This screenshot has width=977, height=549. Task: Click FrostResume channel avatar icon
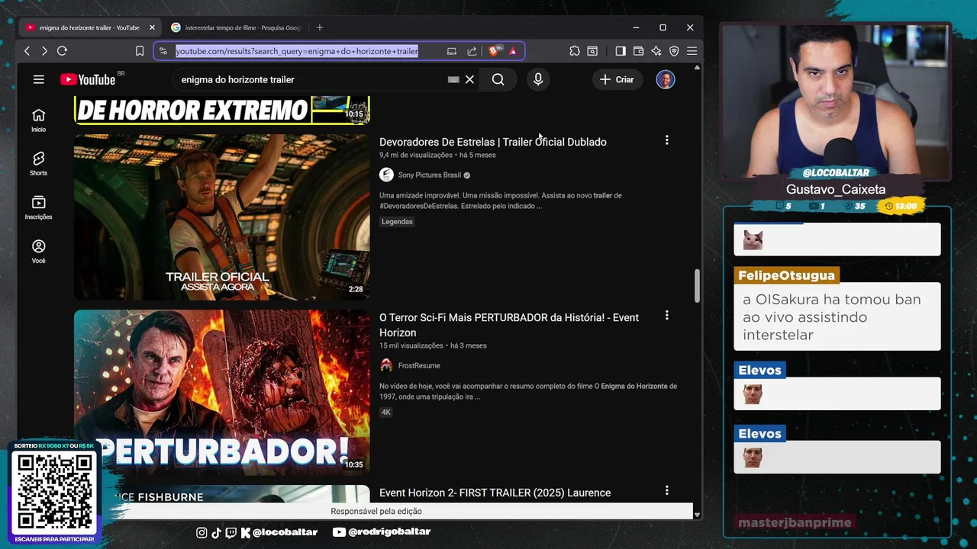tap(386, 366)
